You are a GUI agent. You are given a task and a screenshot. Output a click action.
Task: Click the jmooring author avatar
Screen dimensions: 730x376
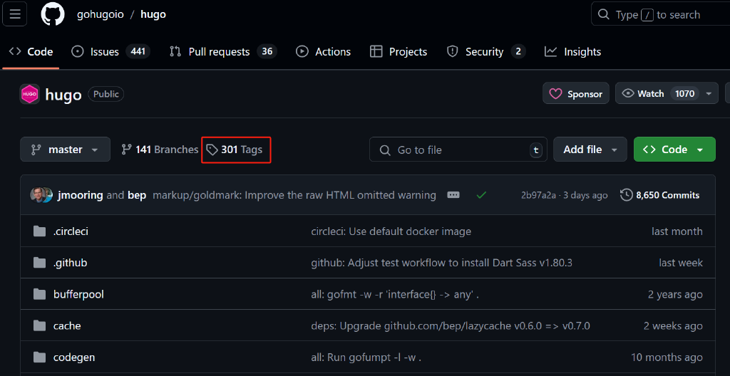tap(38, 195)
